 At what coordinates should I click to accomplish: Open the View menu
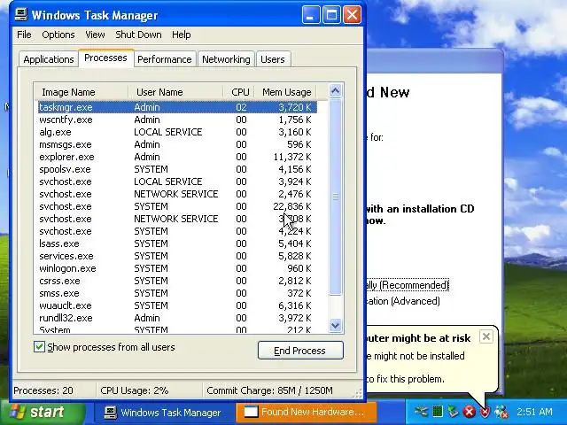pyautogui.click(x=95, y=35)
